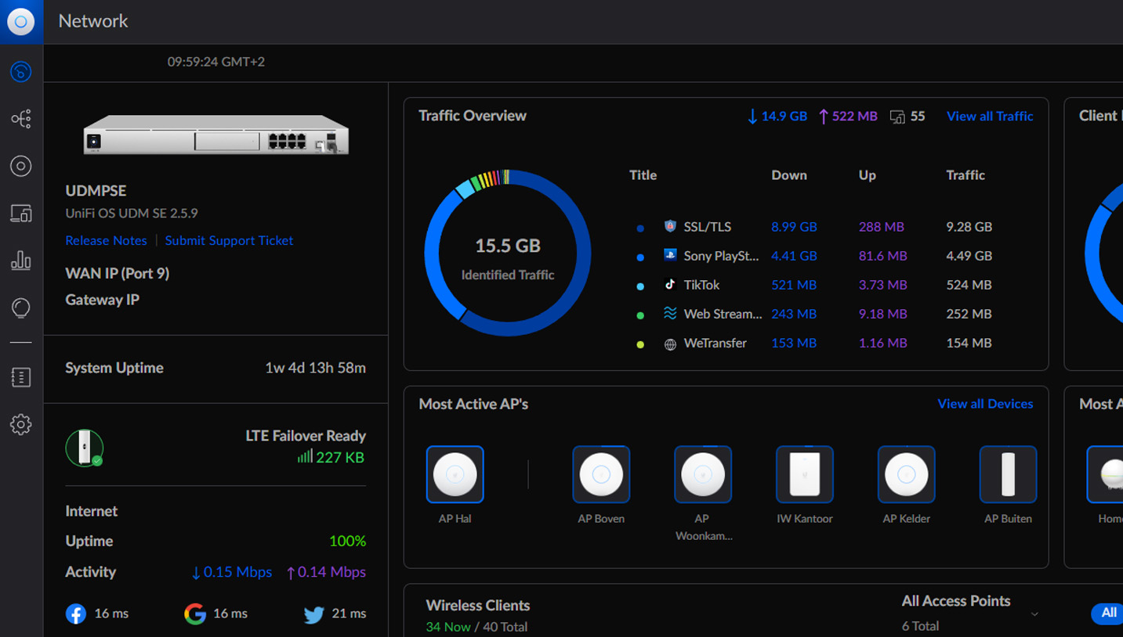
Task: Select the AP Boven access point icon
Action: [x=601, y=474]
